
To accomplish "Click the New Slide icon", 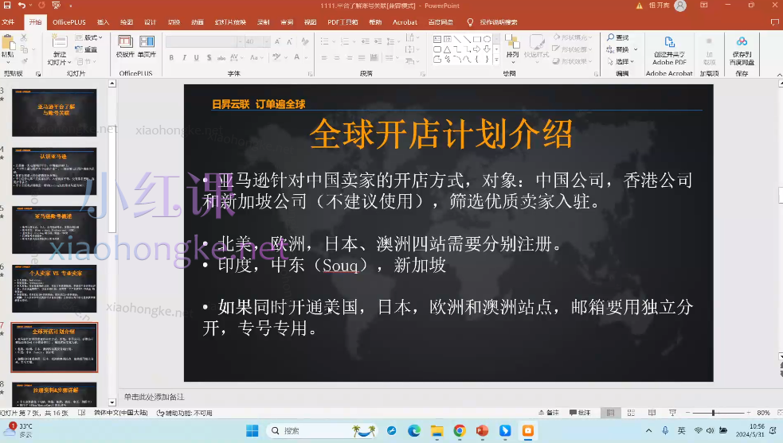I will (x=60, y=41).
